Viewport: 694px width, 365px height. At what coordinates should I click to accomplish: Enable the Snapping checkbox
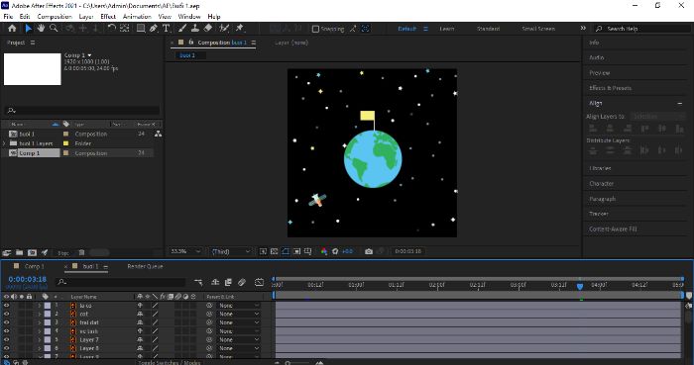tap(315, 29)
